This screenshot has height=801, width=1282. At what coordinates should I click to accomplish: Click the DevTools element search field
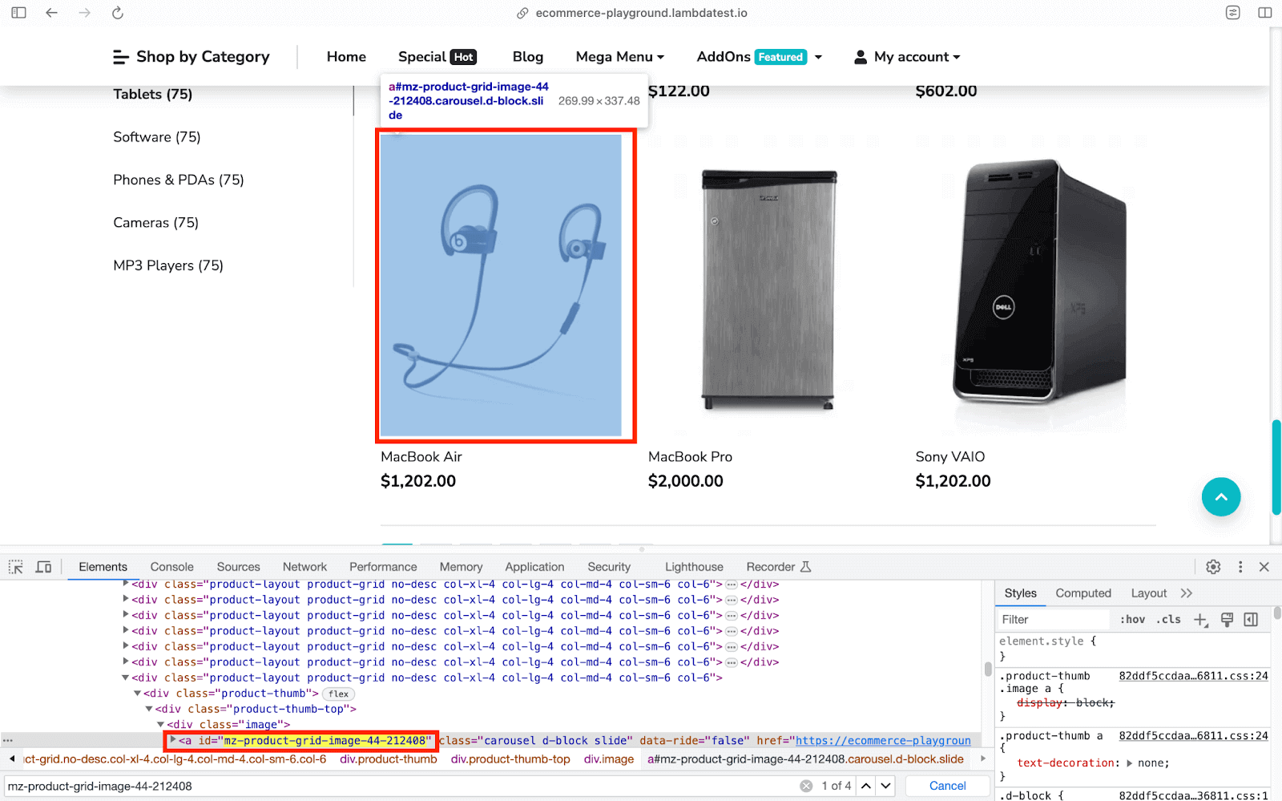(401, 786)
